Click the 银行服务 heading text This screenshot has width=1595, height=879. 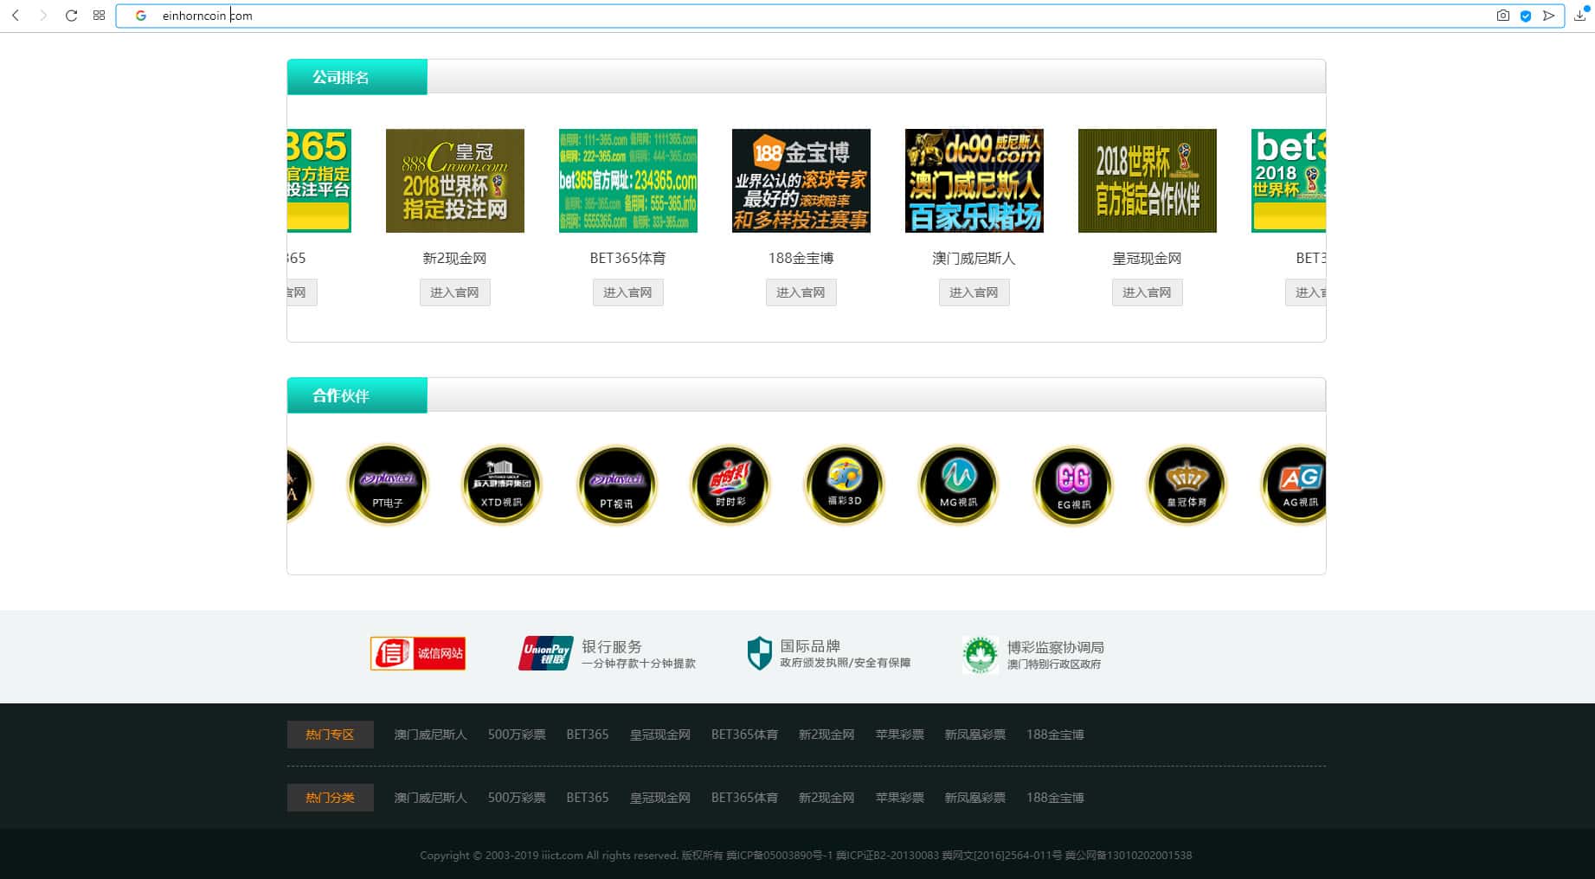(612, 646)
